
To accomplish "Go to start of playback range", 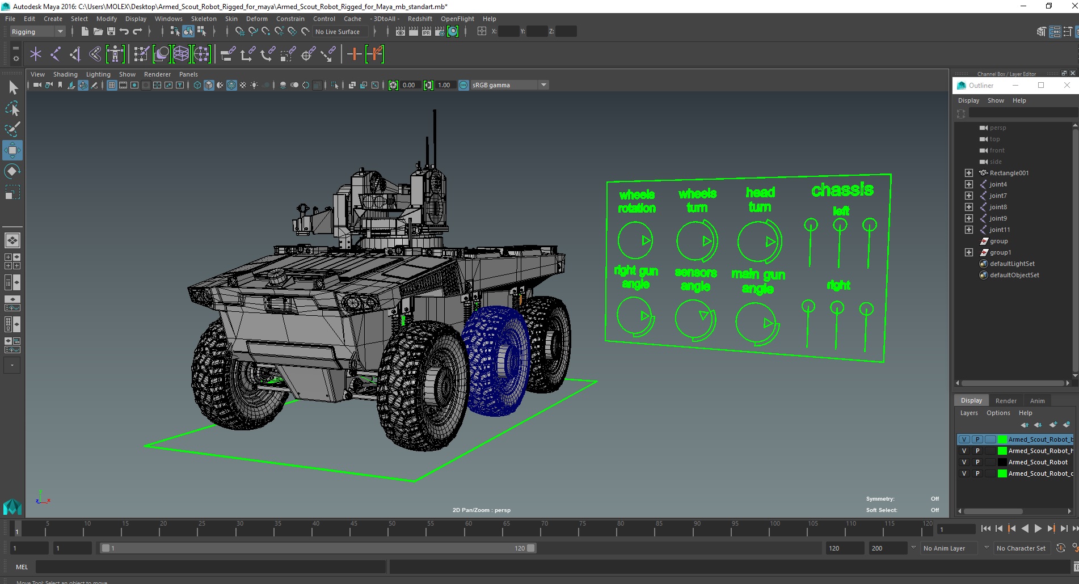I will coord(985,528).
